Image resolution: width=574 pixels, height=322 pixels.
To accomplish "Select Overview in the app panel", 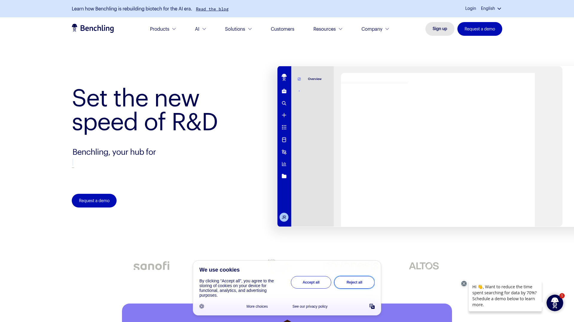I will tap(315, 79).
